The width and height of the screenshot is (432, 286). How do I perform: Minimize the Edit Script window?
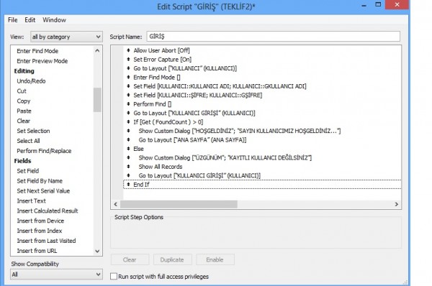(364, 5)
